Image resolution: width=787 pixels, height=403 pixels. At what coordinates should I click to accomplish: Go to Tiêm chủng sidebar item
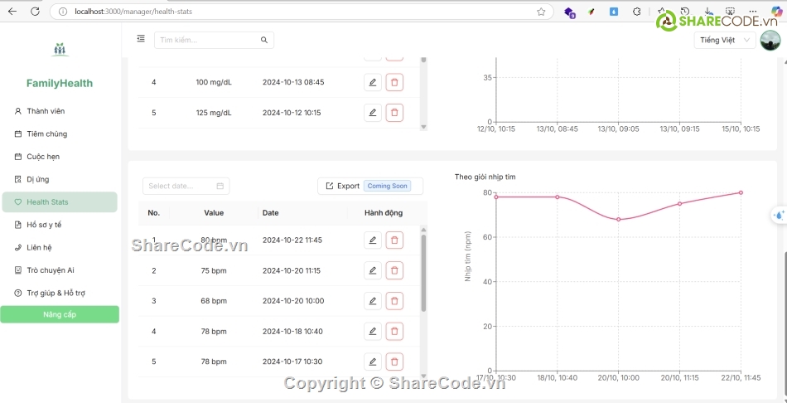[46, 134]
